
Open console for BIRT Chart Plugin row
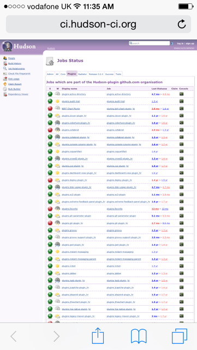point(181,108)
